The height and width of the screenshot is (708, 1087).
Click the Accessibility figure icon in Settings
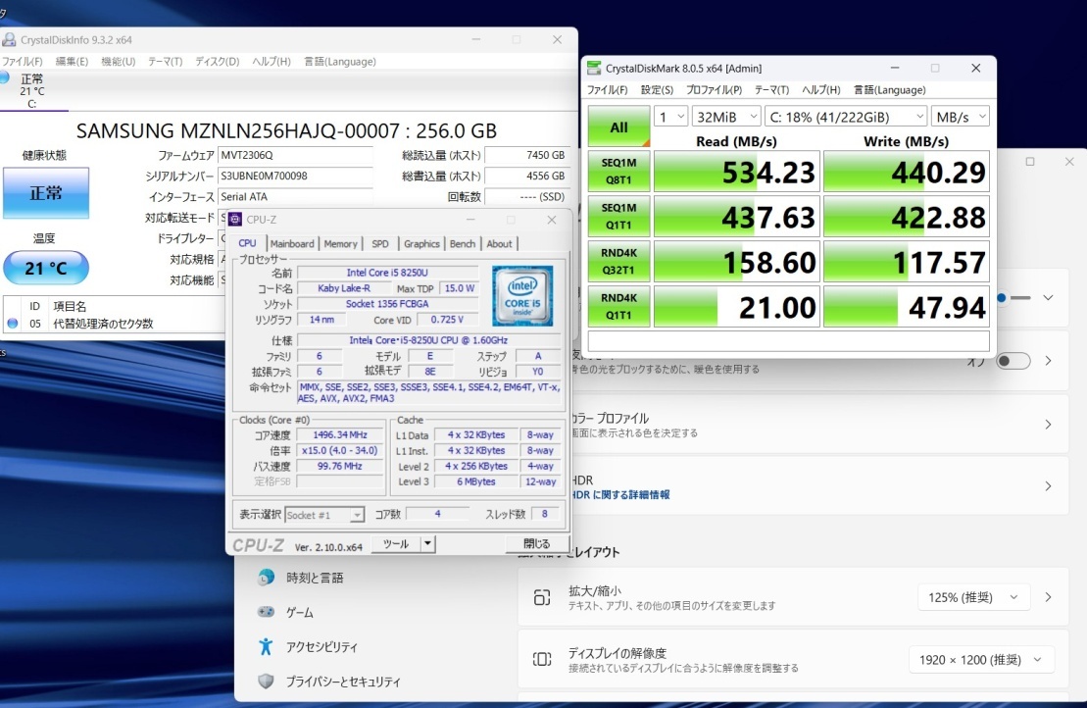pos(266,646)
